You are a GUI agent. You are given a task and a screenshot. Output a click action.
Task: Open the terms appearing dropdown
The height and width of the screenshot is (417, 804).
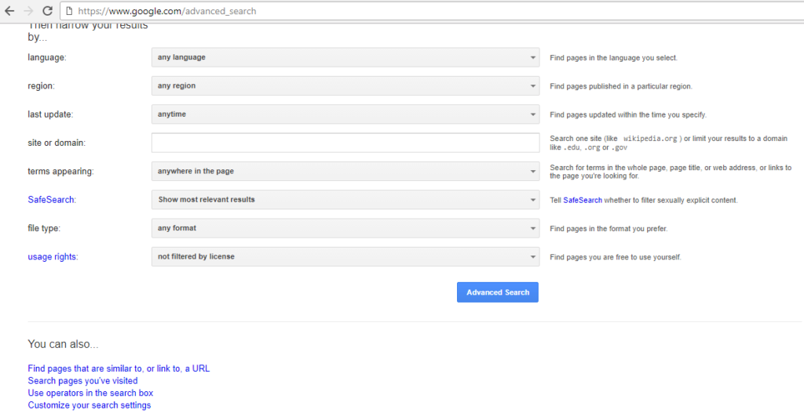click(345, 172)
